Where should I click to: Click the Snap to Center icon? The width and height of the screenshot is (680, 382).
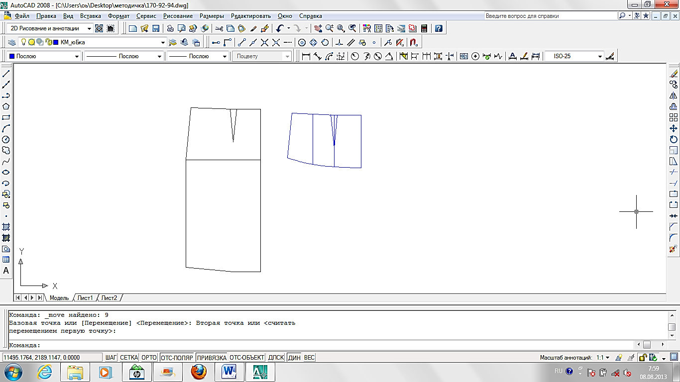click(x=302, y=42)
